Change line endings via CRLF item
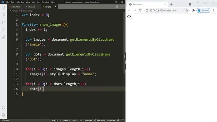The width and height of the screenshot is (217, 122). (80, 121)
